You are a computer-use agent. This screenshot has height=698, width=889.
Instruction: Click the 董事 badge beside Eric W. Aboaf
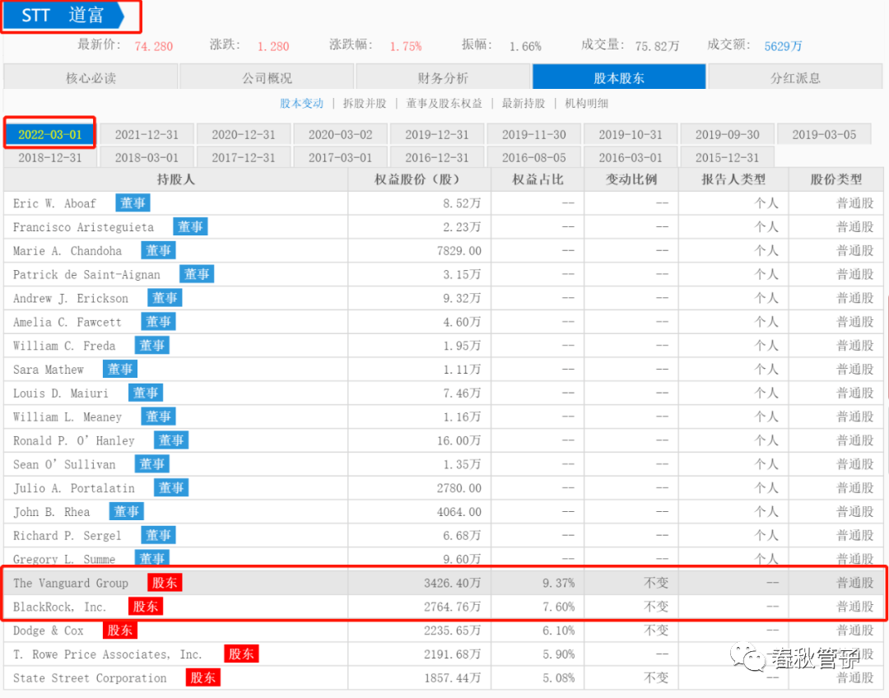[133, 203]
